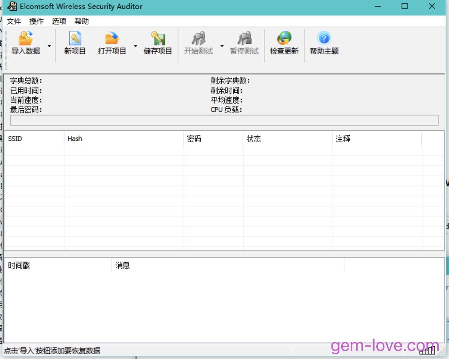Expand the 开始测试 dropdown arrow

point(222,46)
